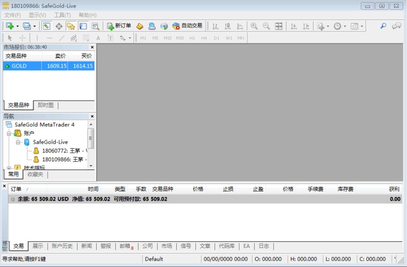Image resolution: width=407 pixels, height=267 pixels.
Task: Close the 市场报价 market watch panel
Action: tap(92, 47)
